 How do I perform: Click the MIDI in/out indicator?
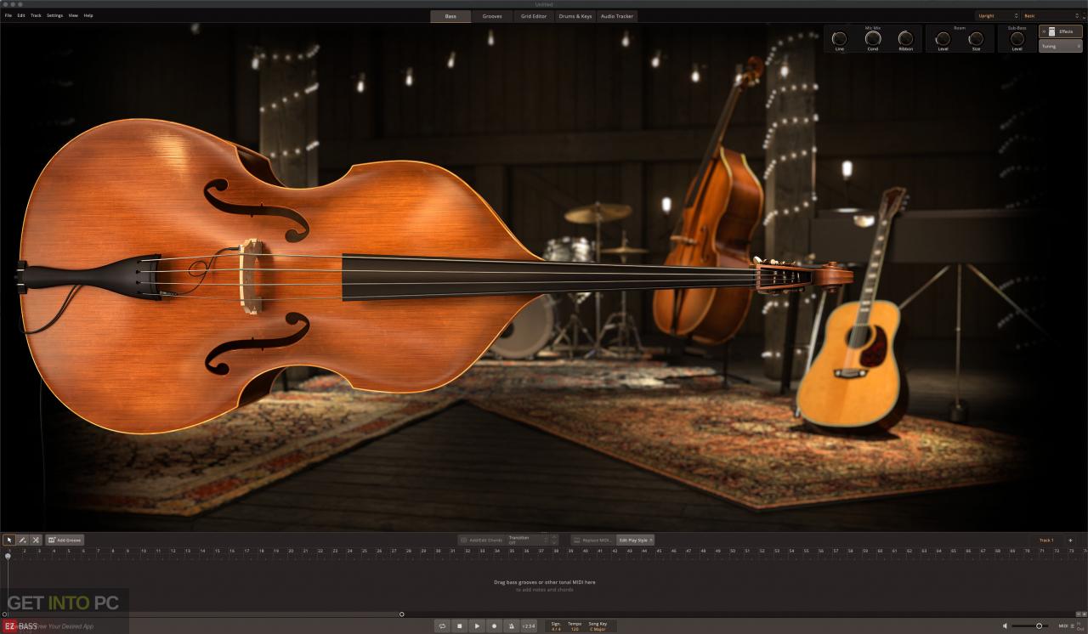[x=1073, y=626]
